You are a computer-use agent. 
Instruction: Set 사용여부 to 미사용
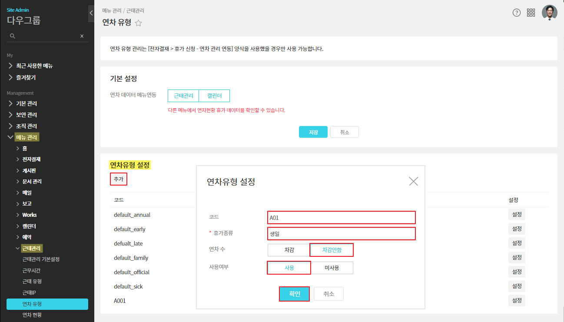pyautogui.click(x=332, y=268)
